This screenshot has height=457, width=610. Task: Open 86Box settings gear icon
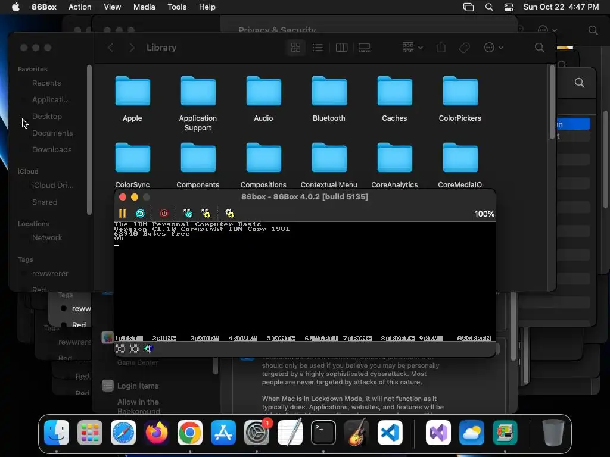tap(229, 214)
